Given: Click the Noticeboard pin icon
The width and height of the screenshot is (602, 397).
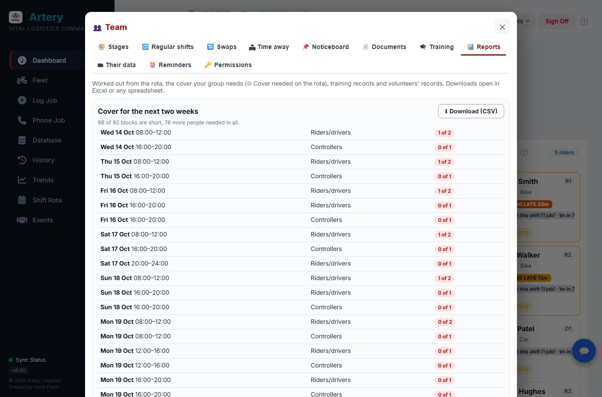Looking at the screenshot, I should [x=306, y=47].
